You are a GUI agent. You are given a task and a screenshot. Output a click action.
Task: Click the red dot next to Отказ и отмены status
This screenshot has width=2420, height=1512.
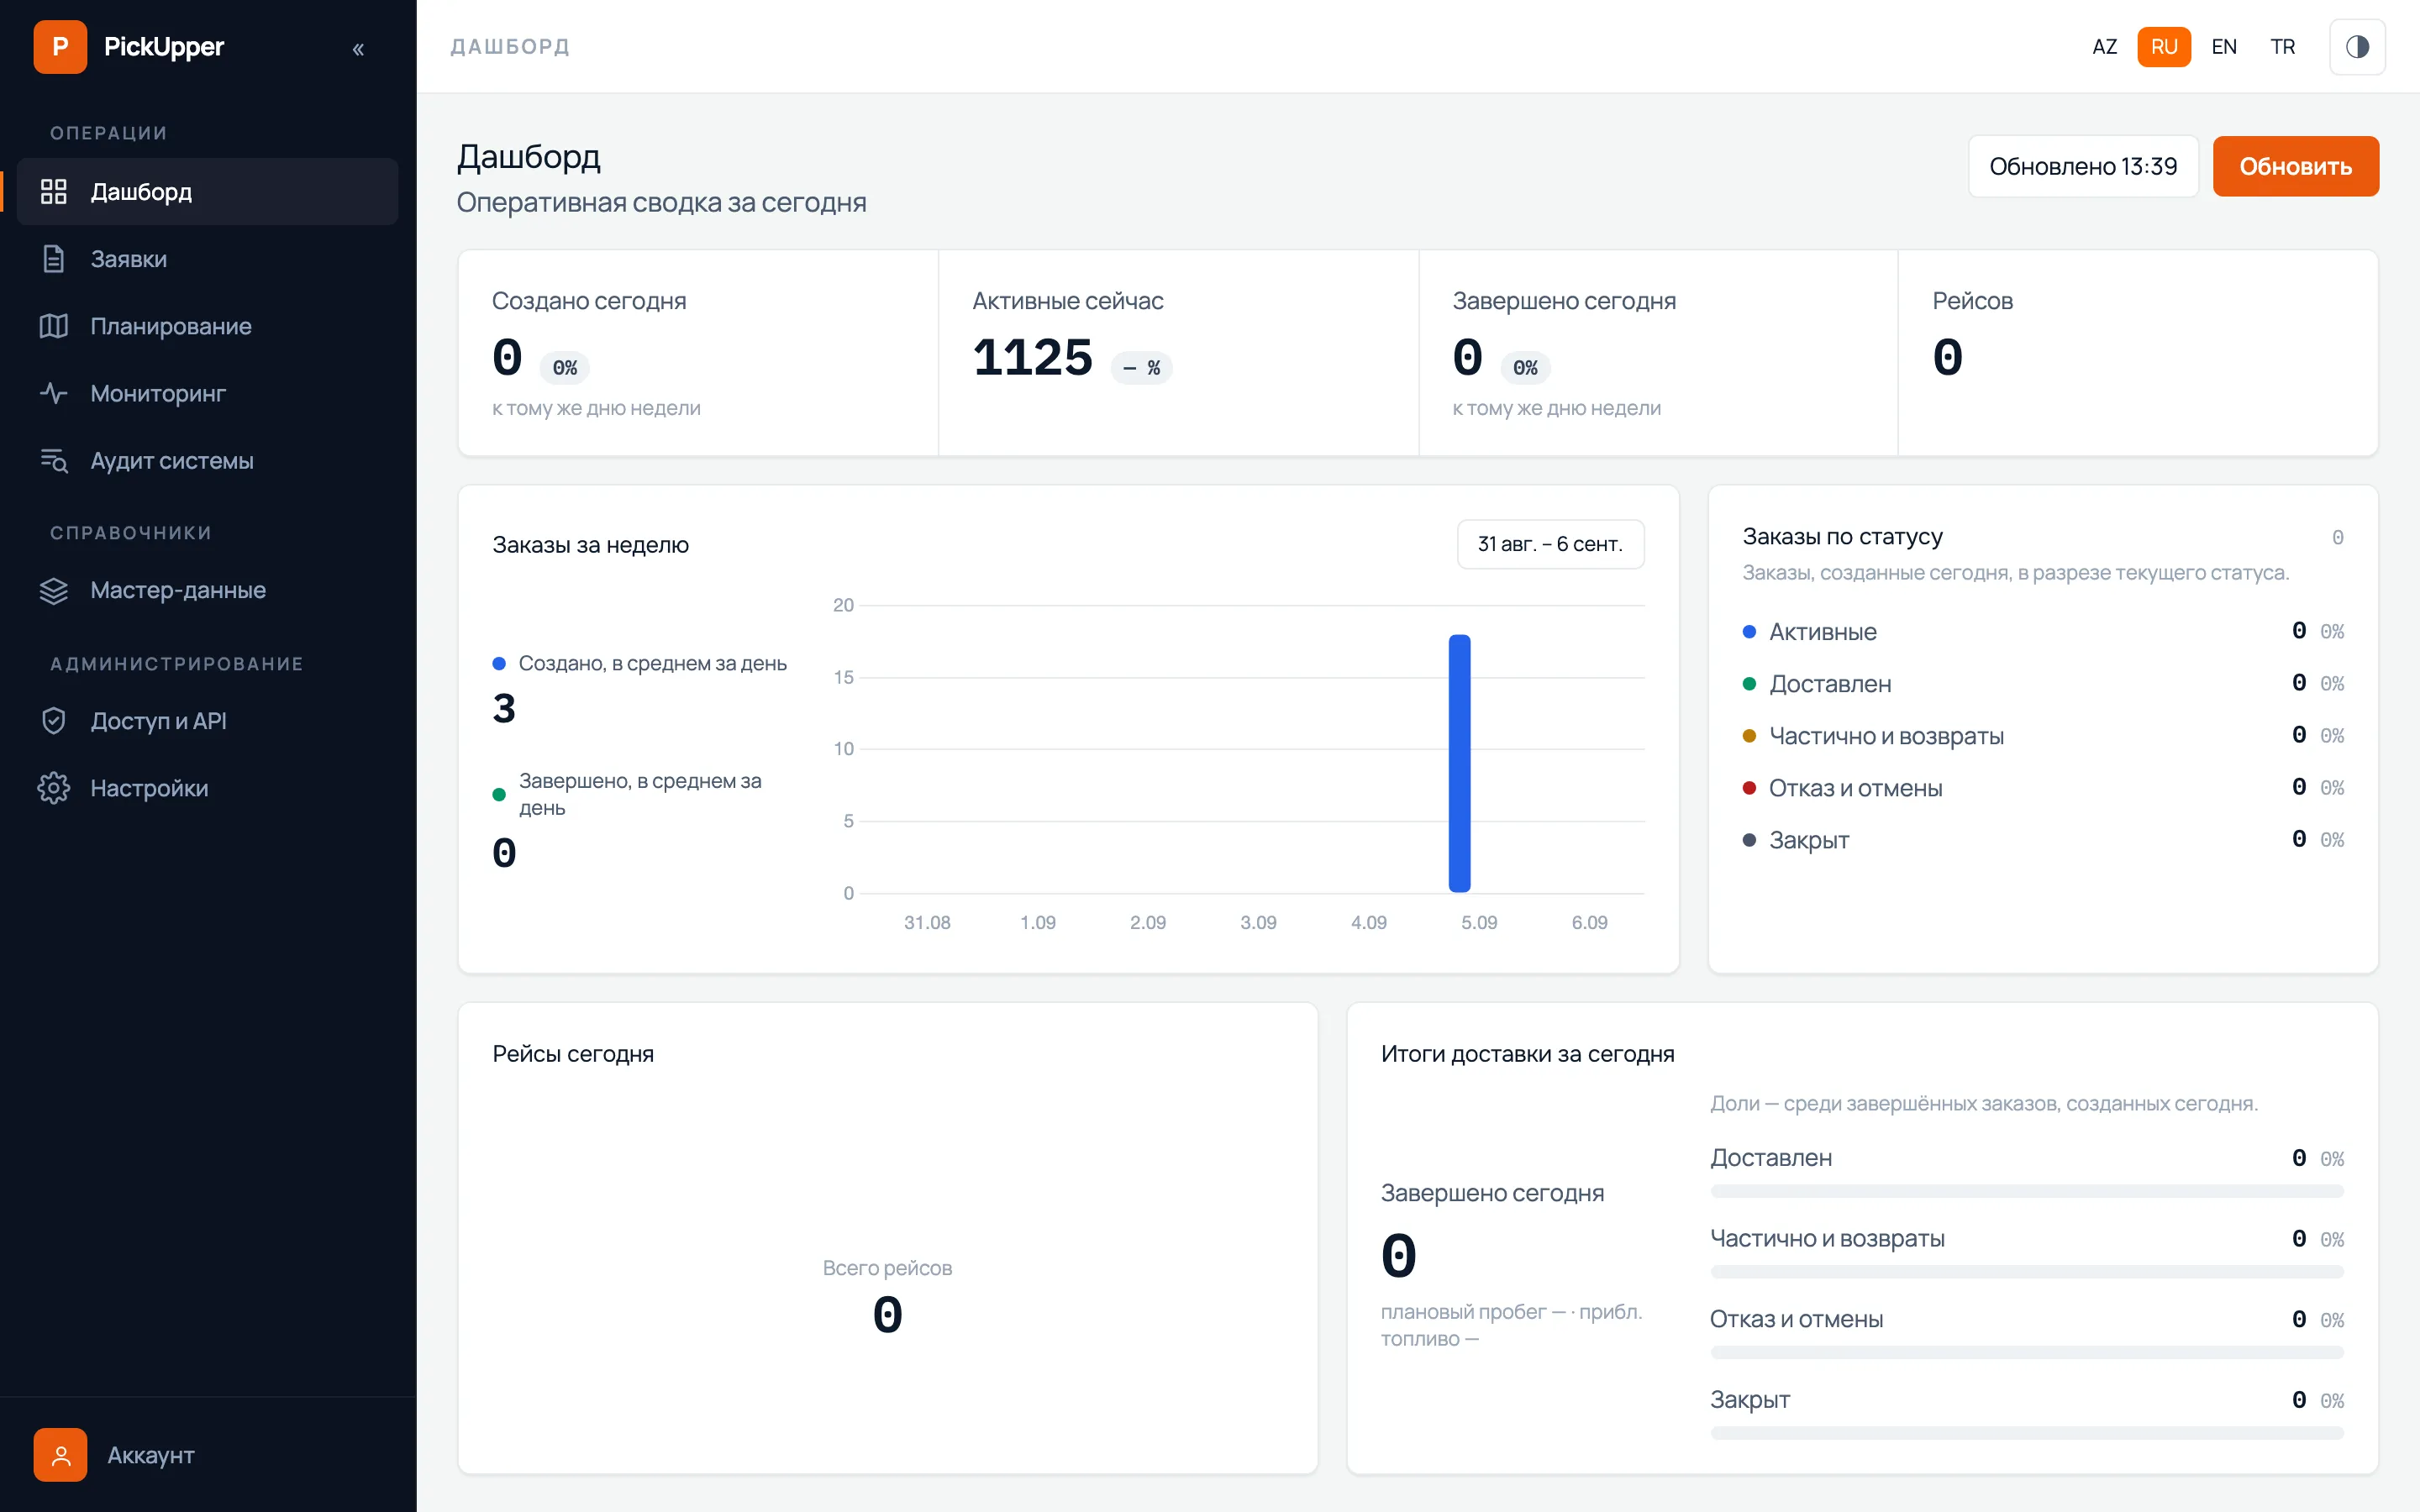(x=1749, y=788)
